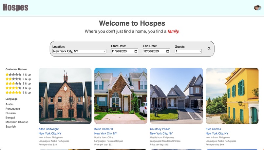Click New York City, NY under Courtney Pollich
The image size is (264, 150).
pos(161,133)
